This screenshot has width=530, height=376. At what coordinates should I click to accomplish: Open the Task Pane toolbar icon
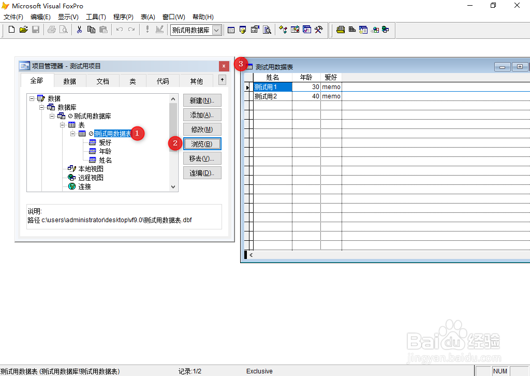click(x=307, y=30)
